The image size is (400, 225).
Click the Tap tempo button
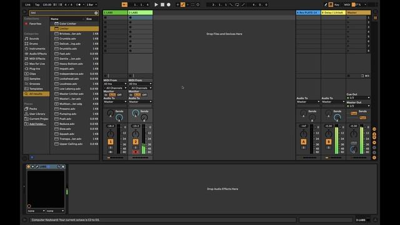tap(37, 4)
